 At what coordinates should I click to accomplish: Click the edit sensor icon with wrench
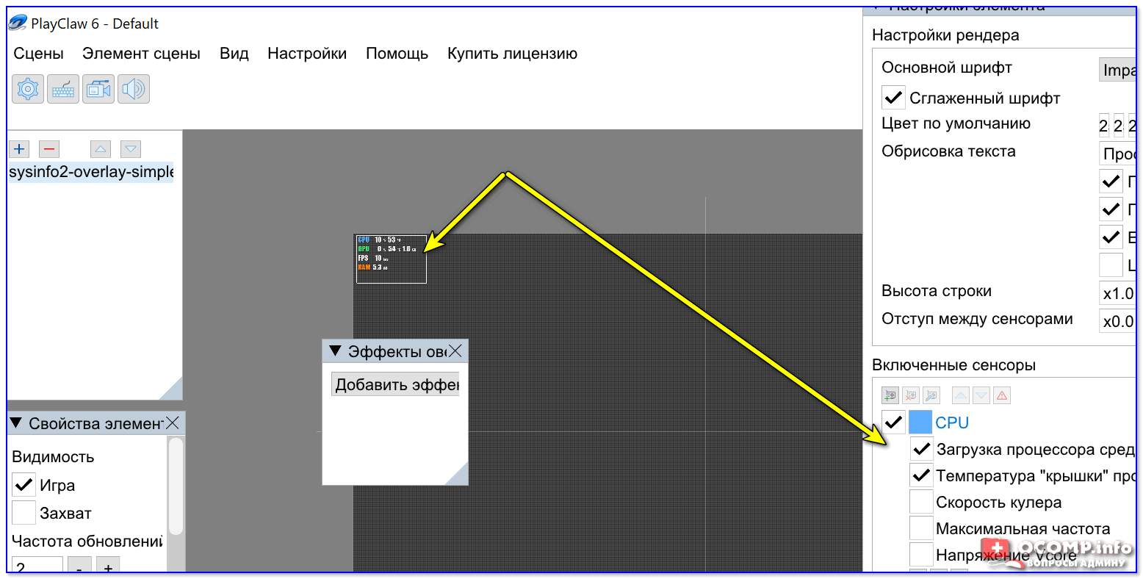coord(931,395)
